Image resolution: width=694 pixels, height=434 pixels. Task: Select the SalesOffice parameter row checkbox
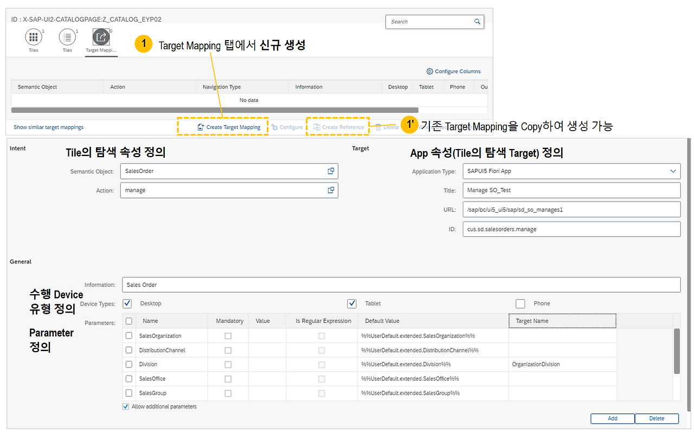pos(129,379)
